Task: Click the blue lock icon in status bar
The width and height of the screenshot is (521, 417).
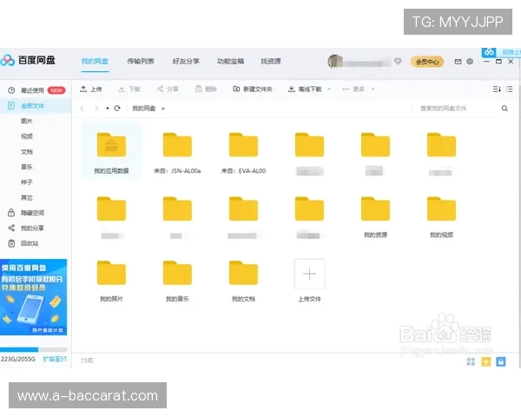Action: (501, 361)
